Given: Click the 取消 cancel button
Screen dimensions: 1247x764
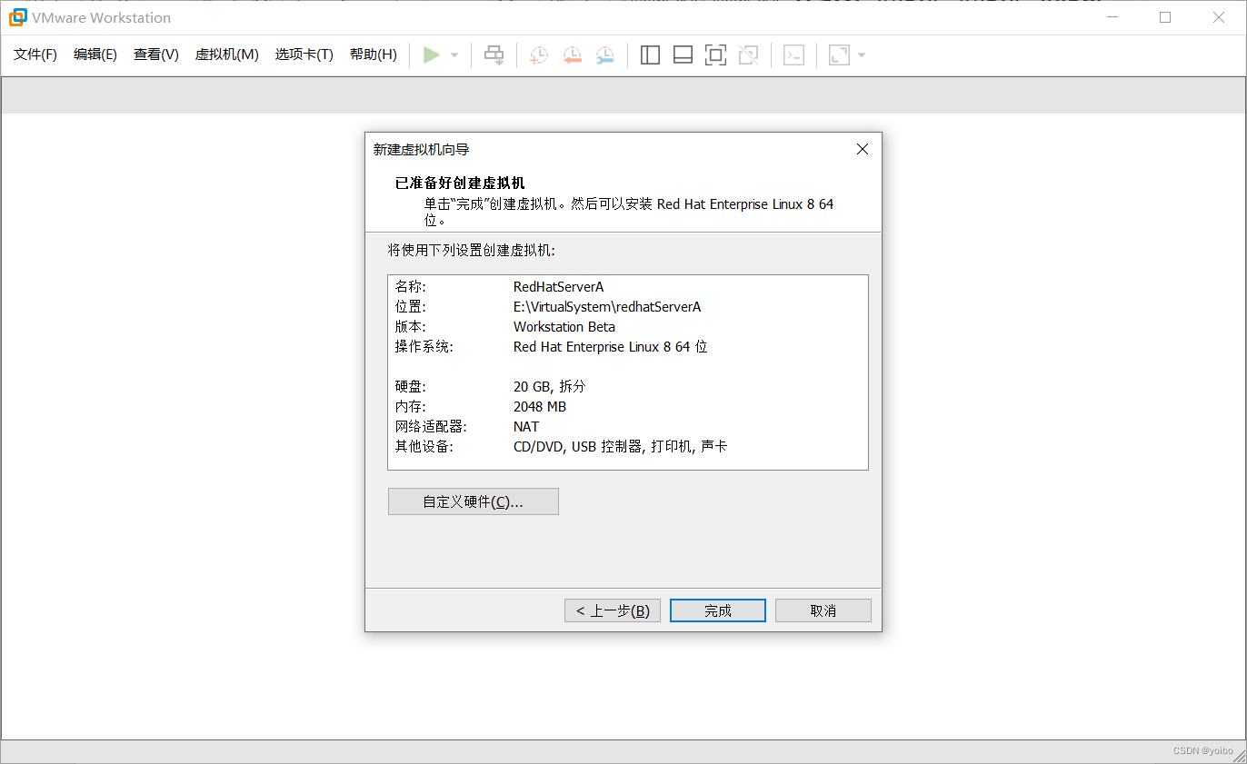Looking at the screenshot, I should (823, 610).
